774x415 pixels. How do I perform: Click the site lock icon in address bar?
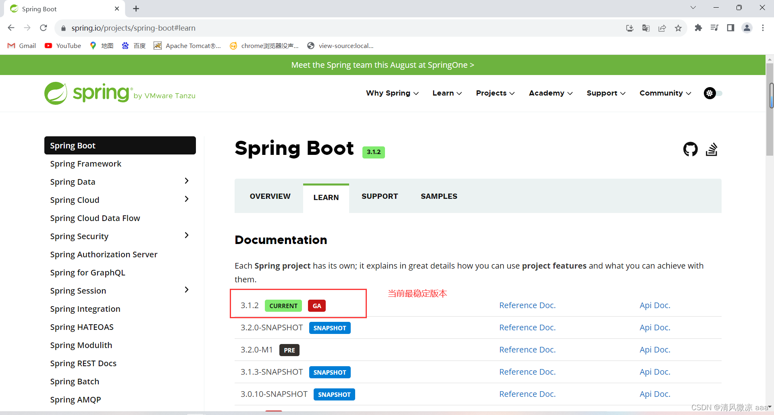click(63, 28)
